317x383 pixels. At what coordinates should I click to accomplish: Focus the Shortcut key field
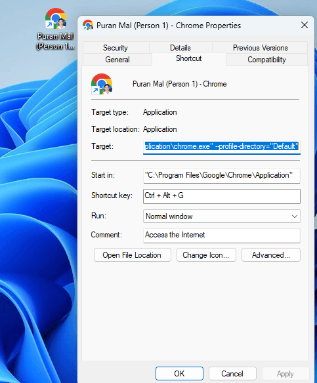point(222,196)
